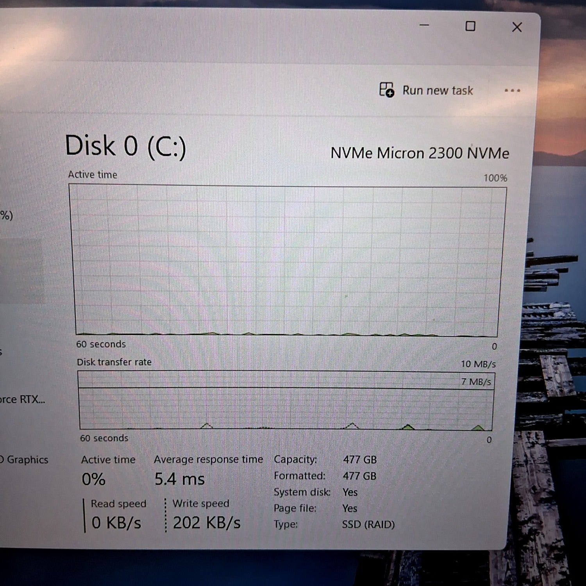The image size is (586, 586).
Task: Click the 202 KB/s Write speed value
Action: tap(206, 522)
